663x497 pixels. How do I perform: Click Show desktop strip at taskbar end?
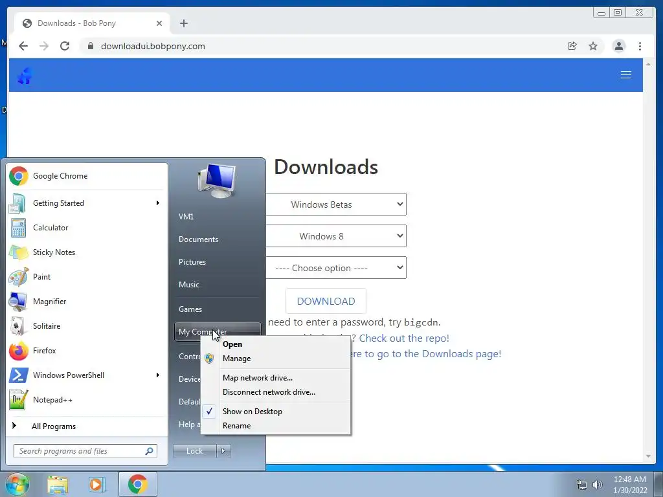pyautogui.click(x=658, y=484)
